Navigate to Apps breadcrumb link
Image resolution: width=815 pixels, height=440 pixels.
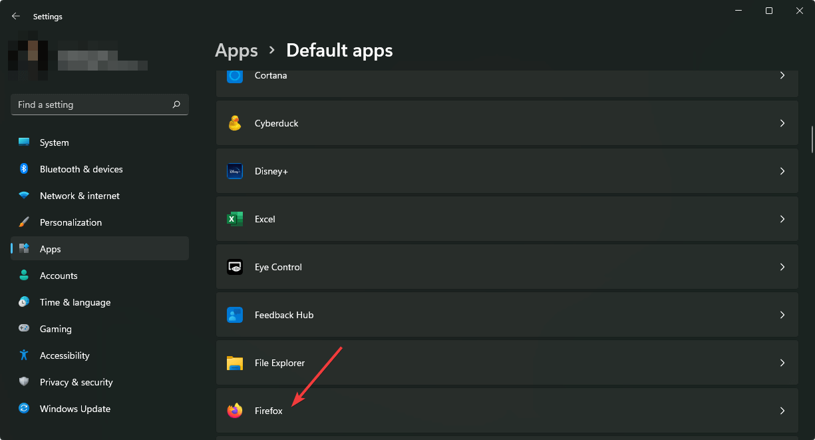click(x=236, y=50)
